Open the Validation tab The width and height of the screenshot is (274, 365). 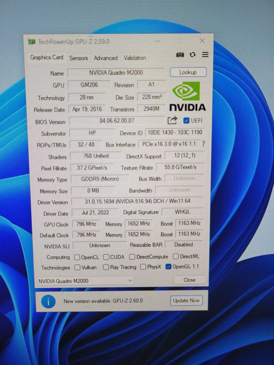[135, 58]
